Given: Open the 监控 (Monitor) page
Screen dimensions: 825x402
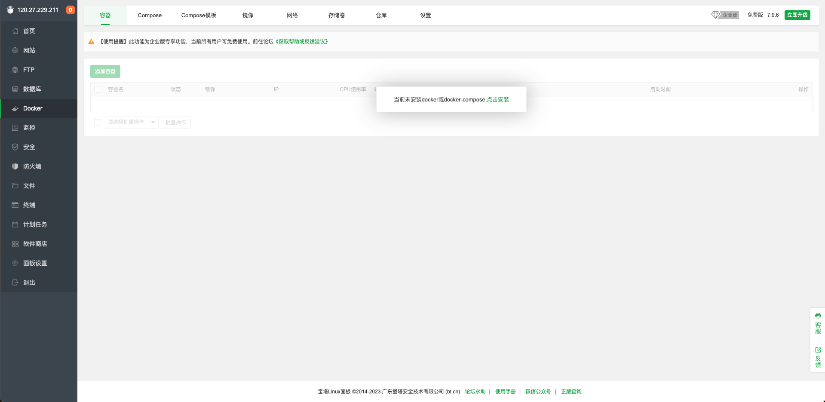Looking at the screenshot, I should point(29,128).
